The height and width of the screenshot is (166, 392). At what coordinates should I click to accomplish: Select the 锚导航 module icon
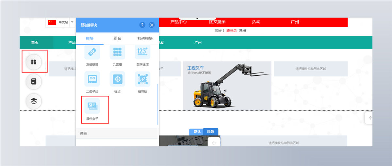click(x=142, y=79)
